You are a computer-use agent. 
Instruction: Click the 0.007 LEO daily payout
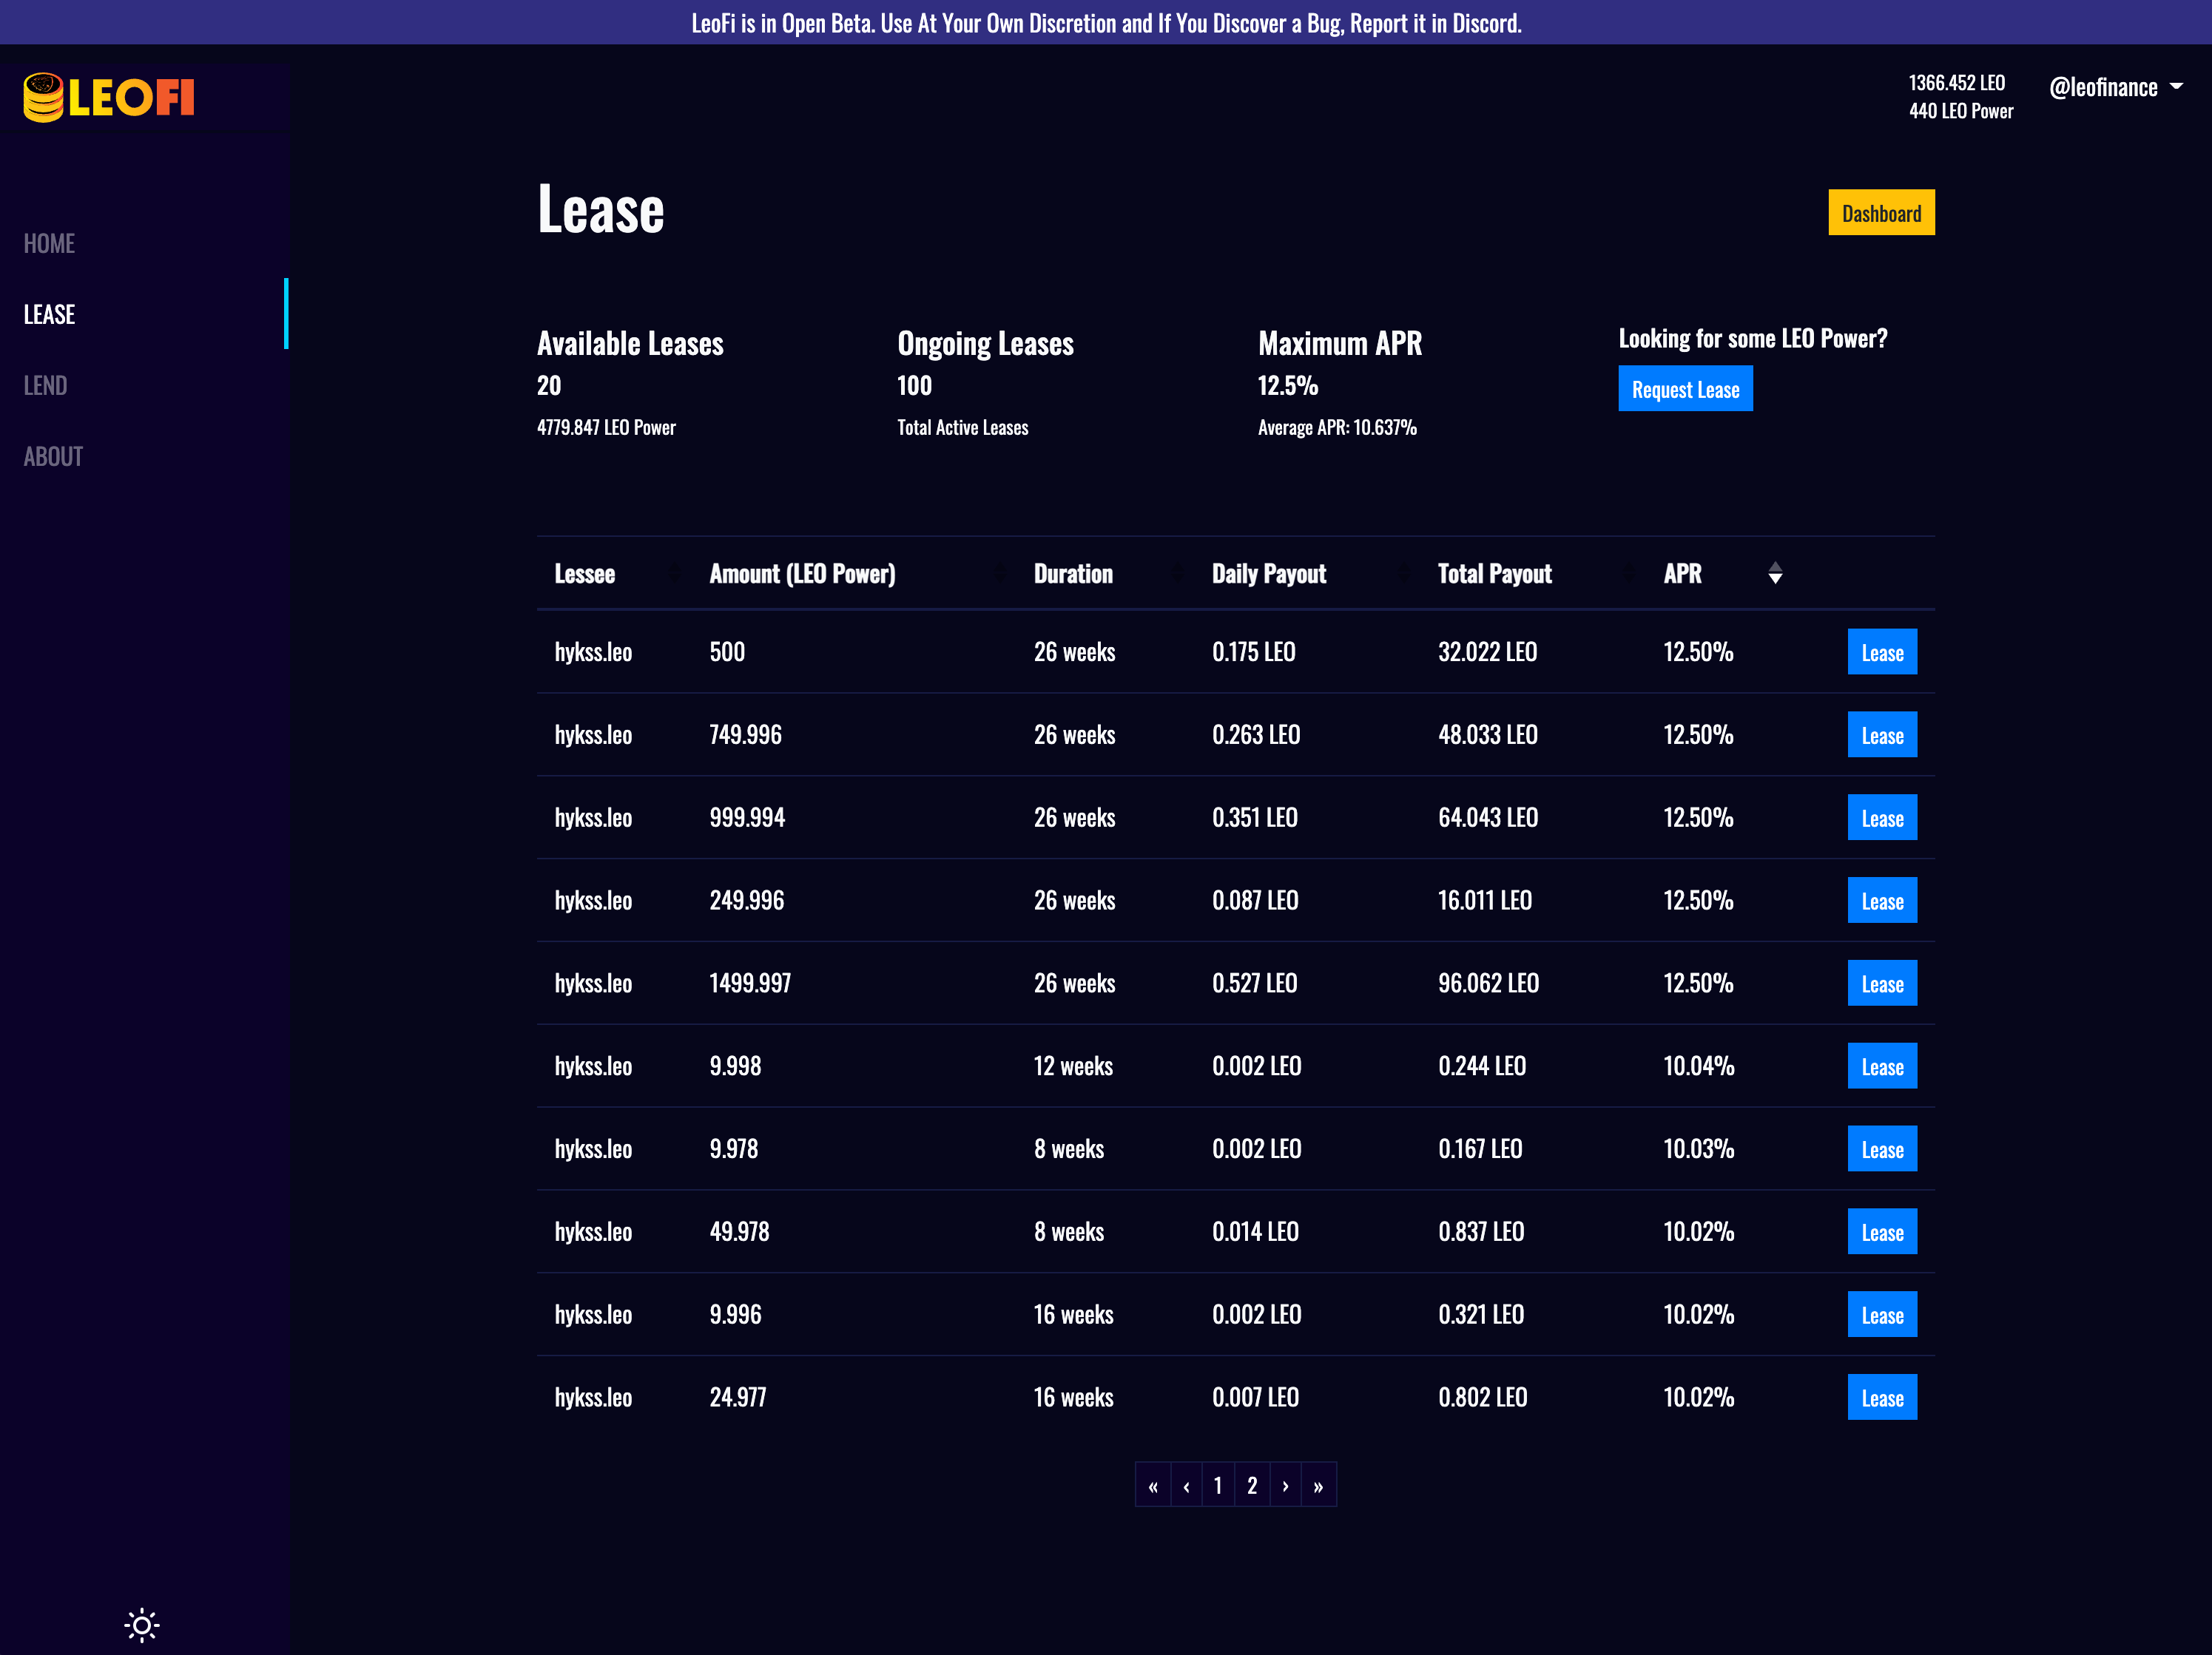tap(1255, 1398)
